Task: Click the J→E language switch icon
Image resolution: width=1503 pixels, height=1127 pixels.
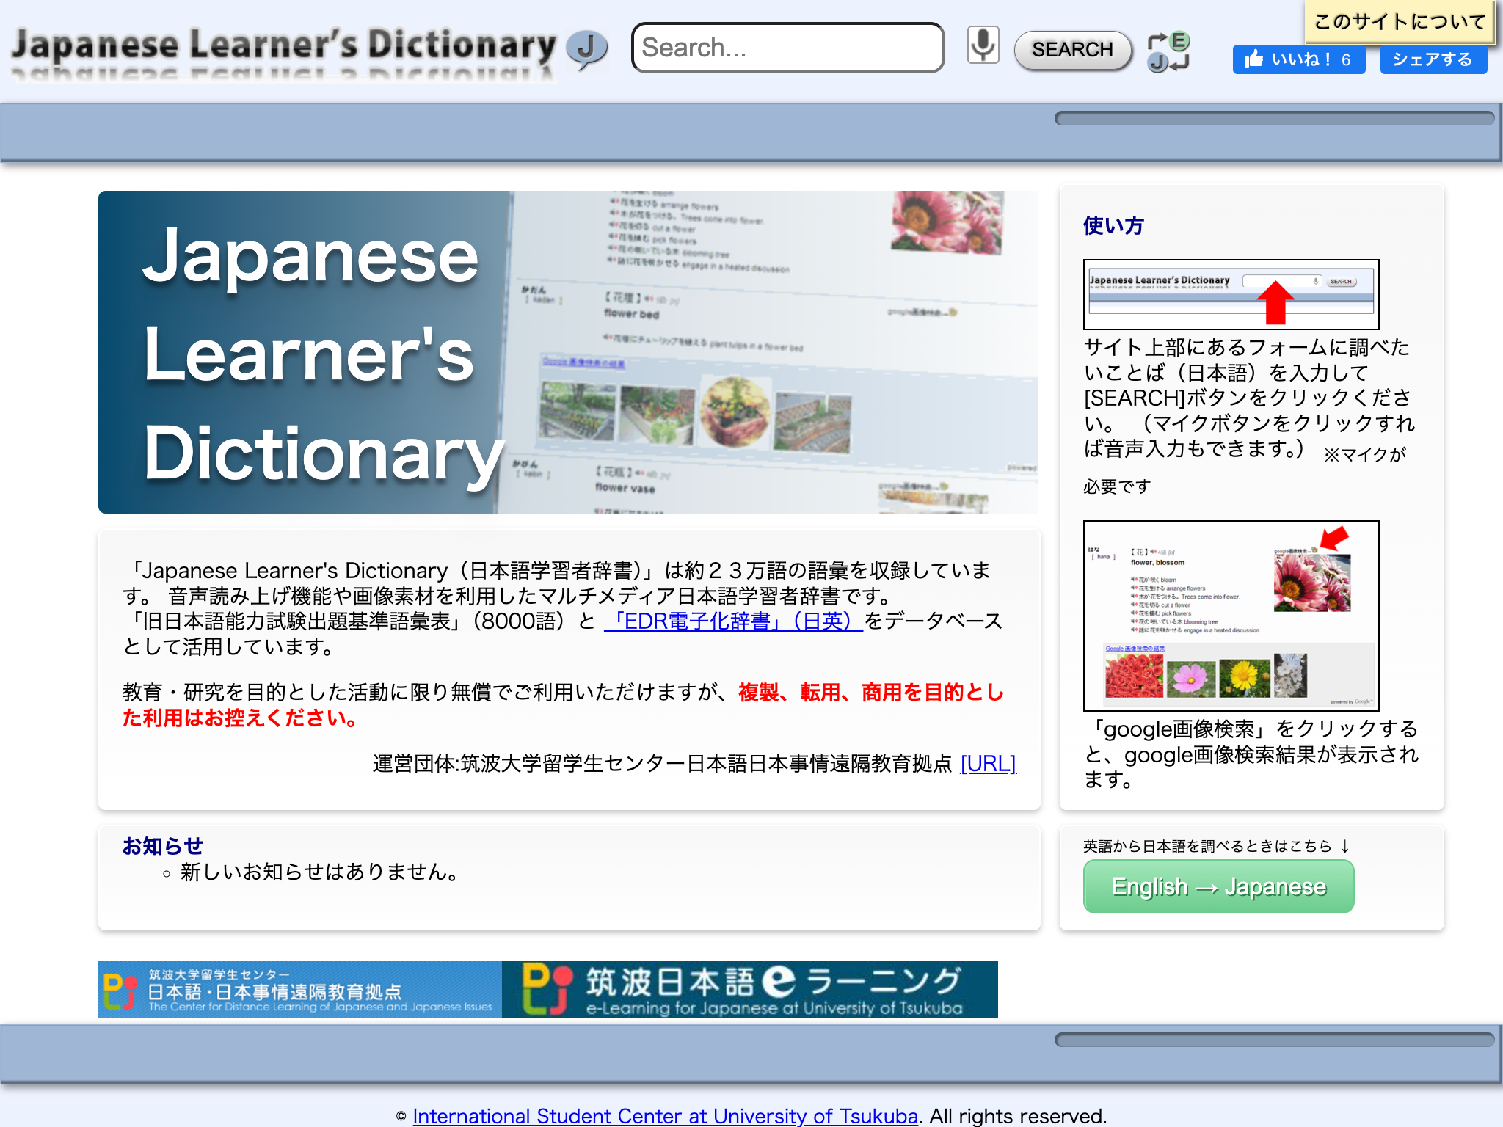Action: [1170, 50]
